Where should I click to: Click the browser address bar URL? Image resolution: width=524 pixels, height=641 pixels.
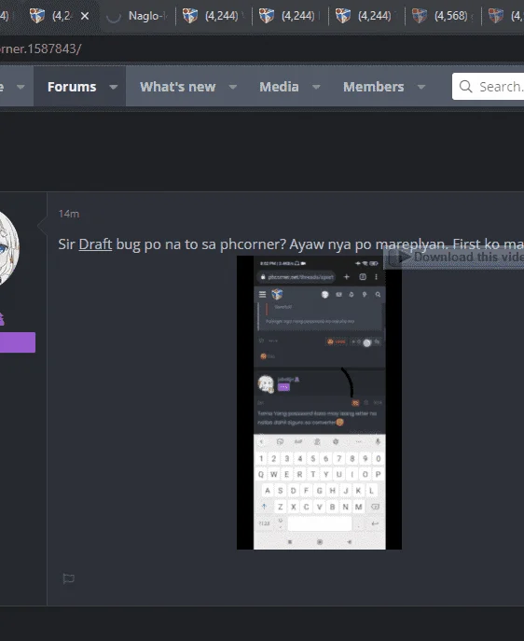coord(40,49)
